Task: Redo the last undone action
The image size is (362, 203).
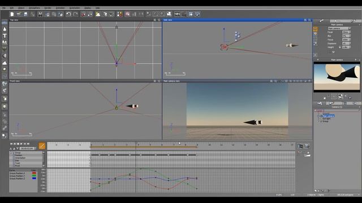Action: click(75, 14)
